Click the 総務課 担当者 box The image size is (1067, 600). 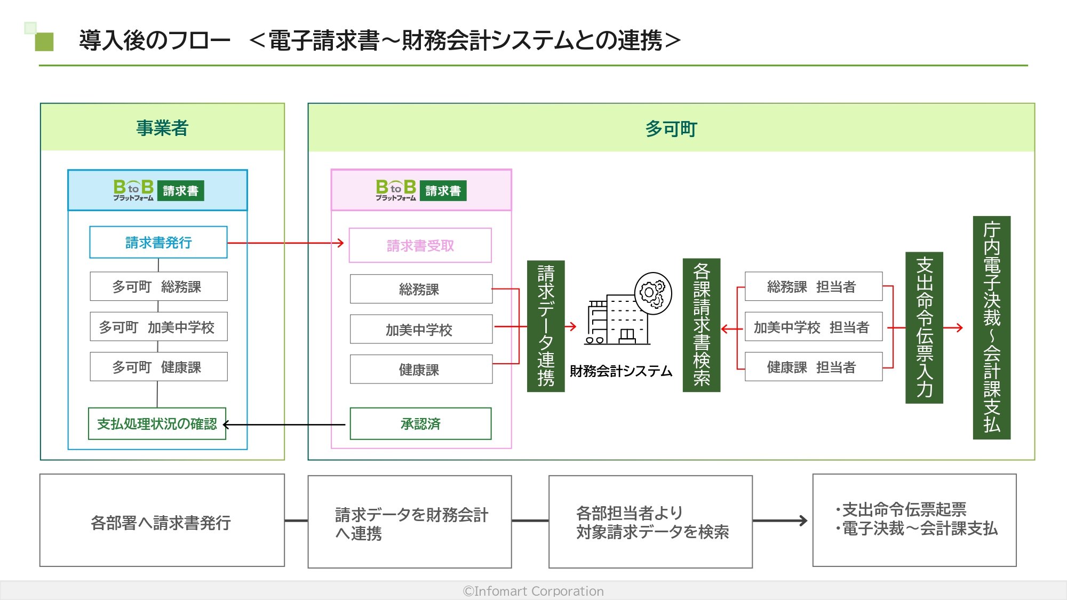814,286
